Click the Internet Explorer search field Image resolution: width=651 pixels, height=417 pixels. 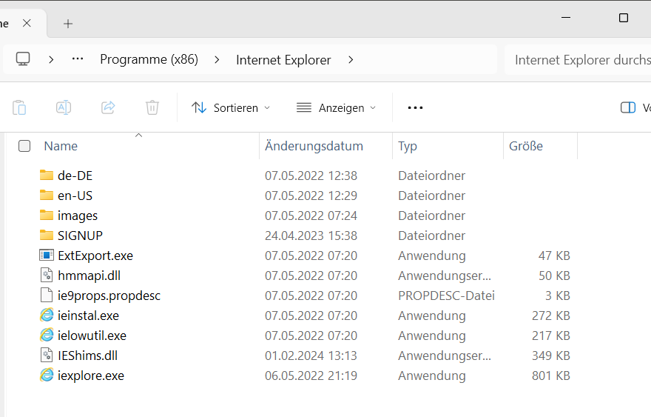click(577, 59)
